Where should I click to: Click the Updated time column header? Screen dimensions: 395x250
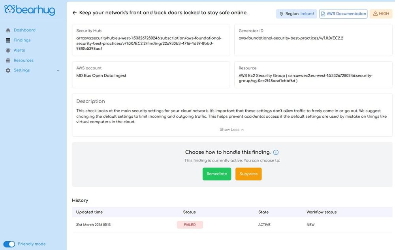(x=89, y=212)
